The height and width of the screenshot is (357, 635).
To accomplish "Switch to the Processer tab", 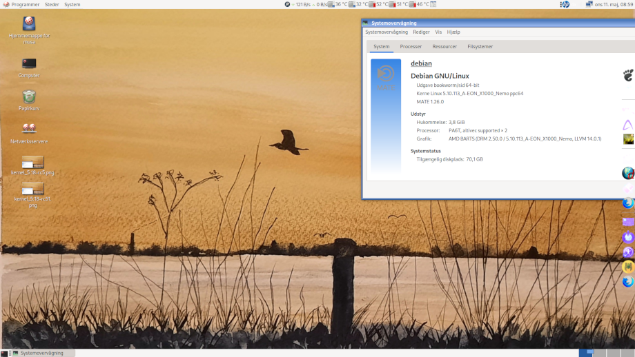I will (411, 47).
